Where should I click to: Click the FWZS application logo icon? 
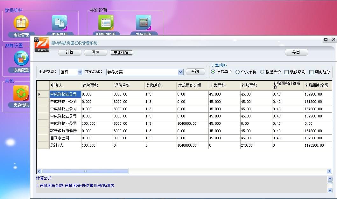click(41, 45)
